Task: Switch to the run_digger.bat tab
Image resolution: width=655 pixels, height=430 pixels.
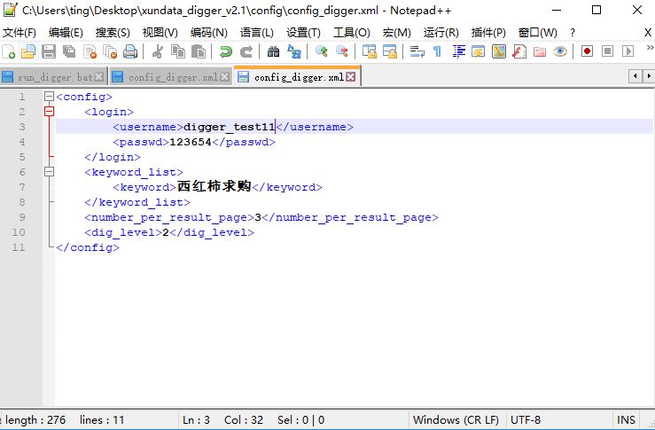Action: click(x=55, y=77)
